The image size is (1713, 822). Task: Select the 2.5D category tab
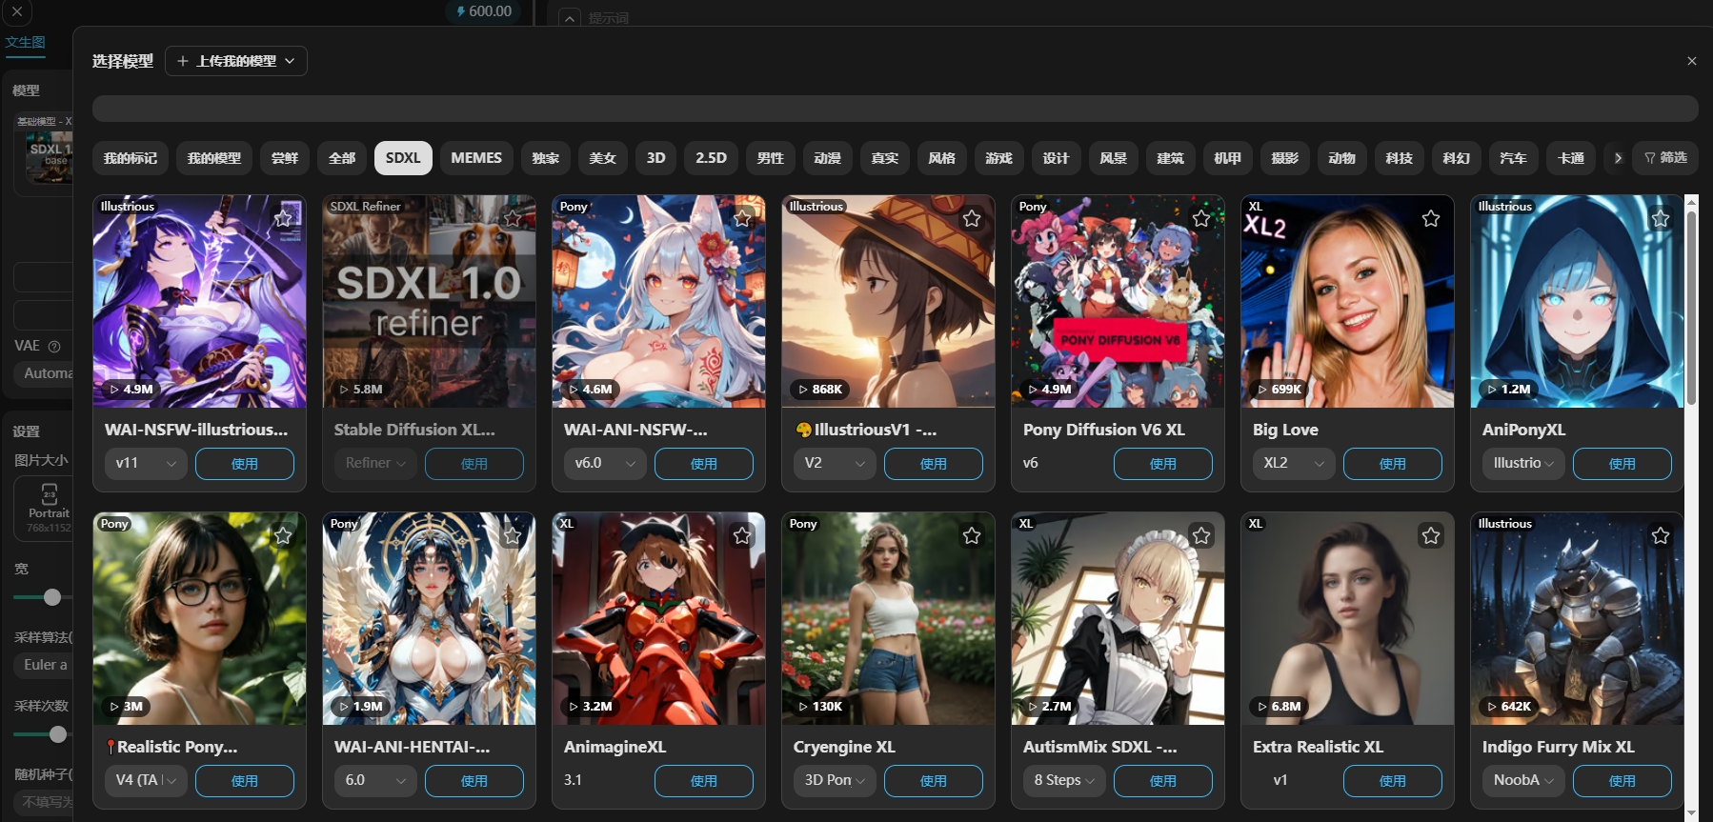pyautogui.click(x=711, y=158)
